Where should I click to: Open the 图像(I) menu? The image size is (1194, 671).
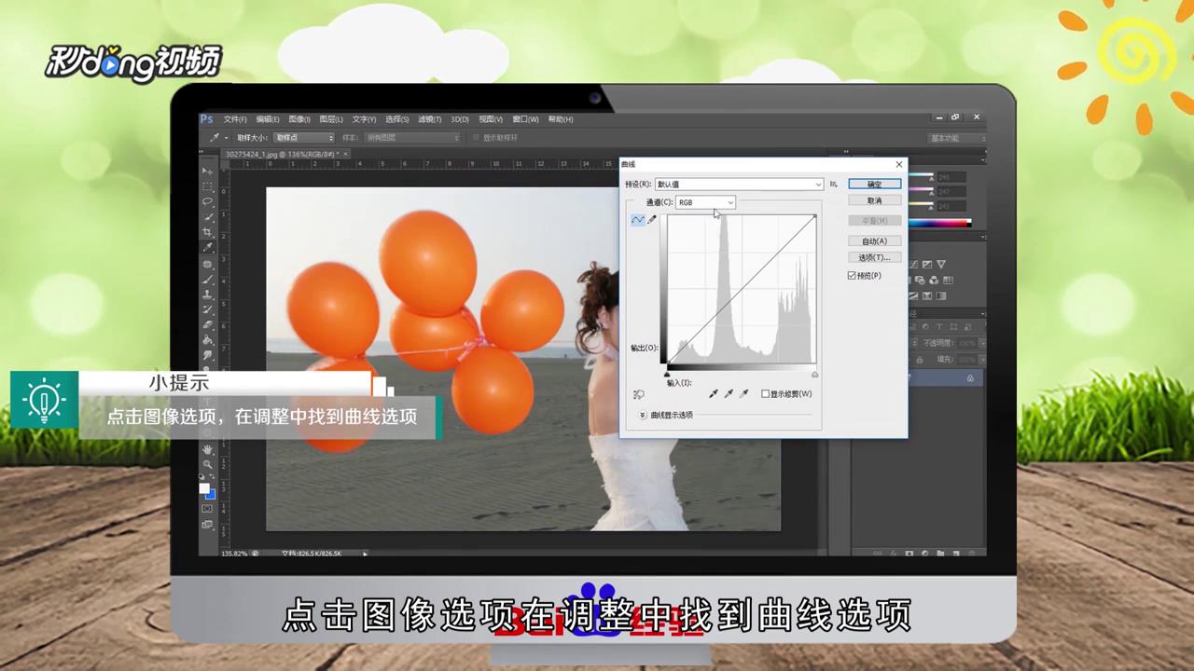pos(299,119)
